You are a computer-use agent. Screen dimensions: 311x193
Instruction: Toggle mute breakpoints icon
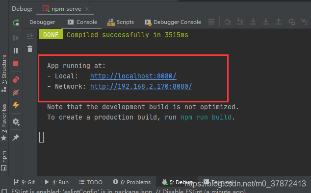(x=16, y=93)
